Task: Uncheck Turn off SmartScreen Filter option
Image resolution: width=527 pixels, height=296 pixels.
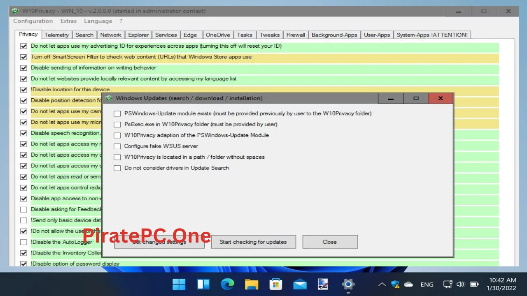Action: tap(23, 57)
